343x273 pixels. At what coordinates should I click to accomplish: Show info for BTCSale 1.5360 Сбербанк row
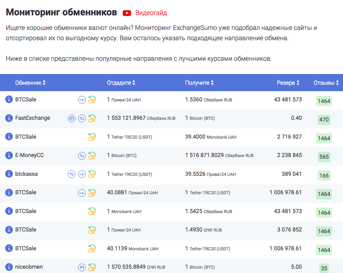click(x=9, y=99)
